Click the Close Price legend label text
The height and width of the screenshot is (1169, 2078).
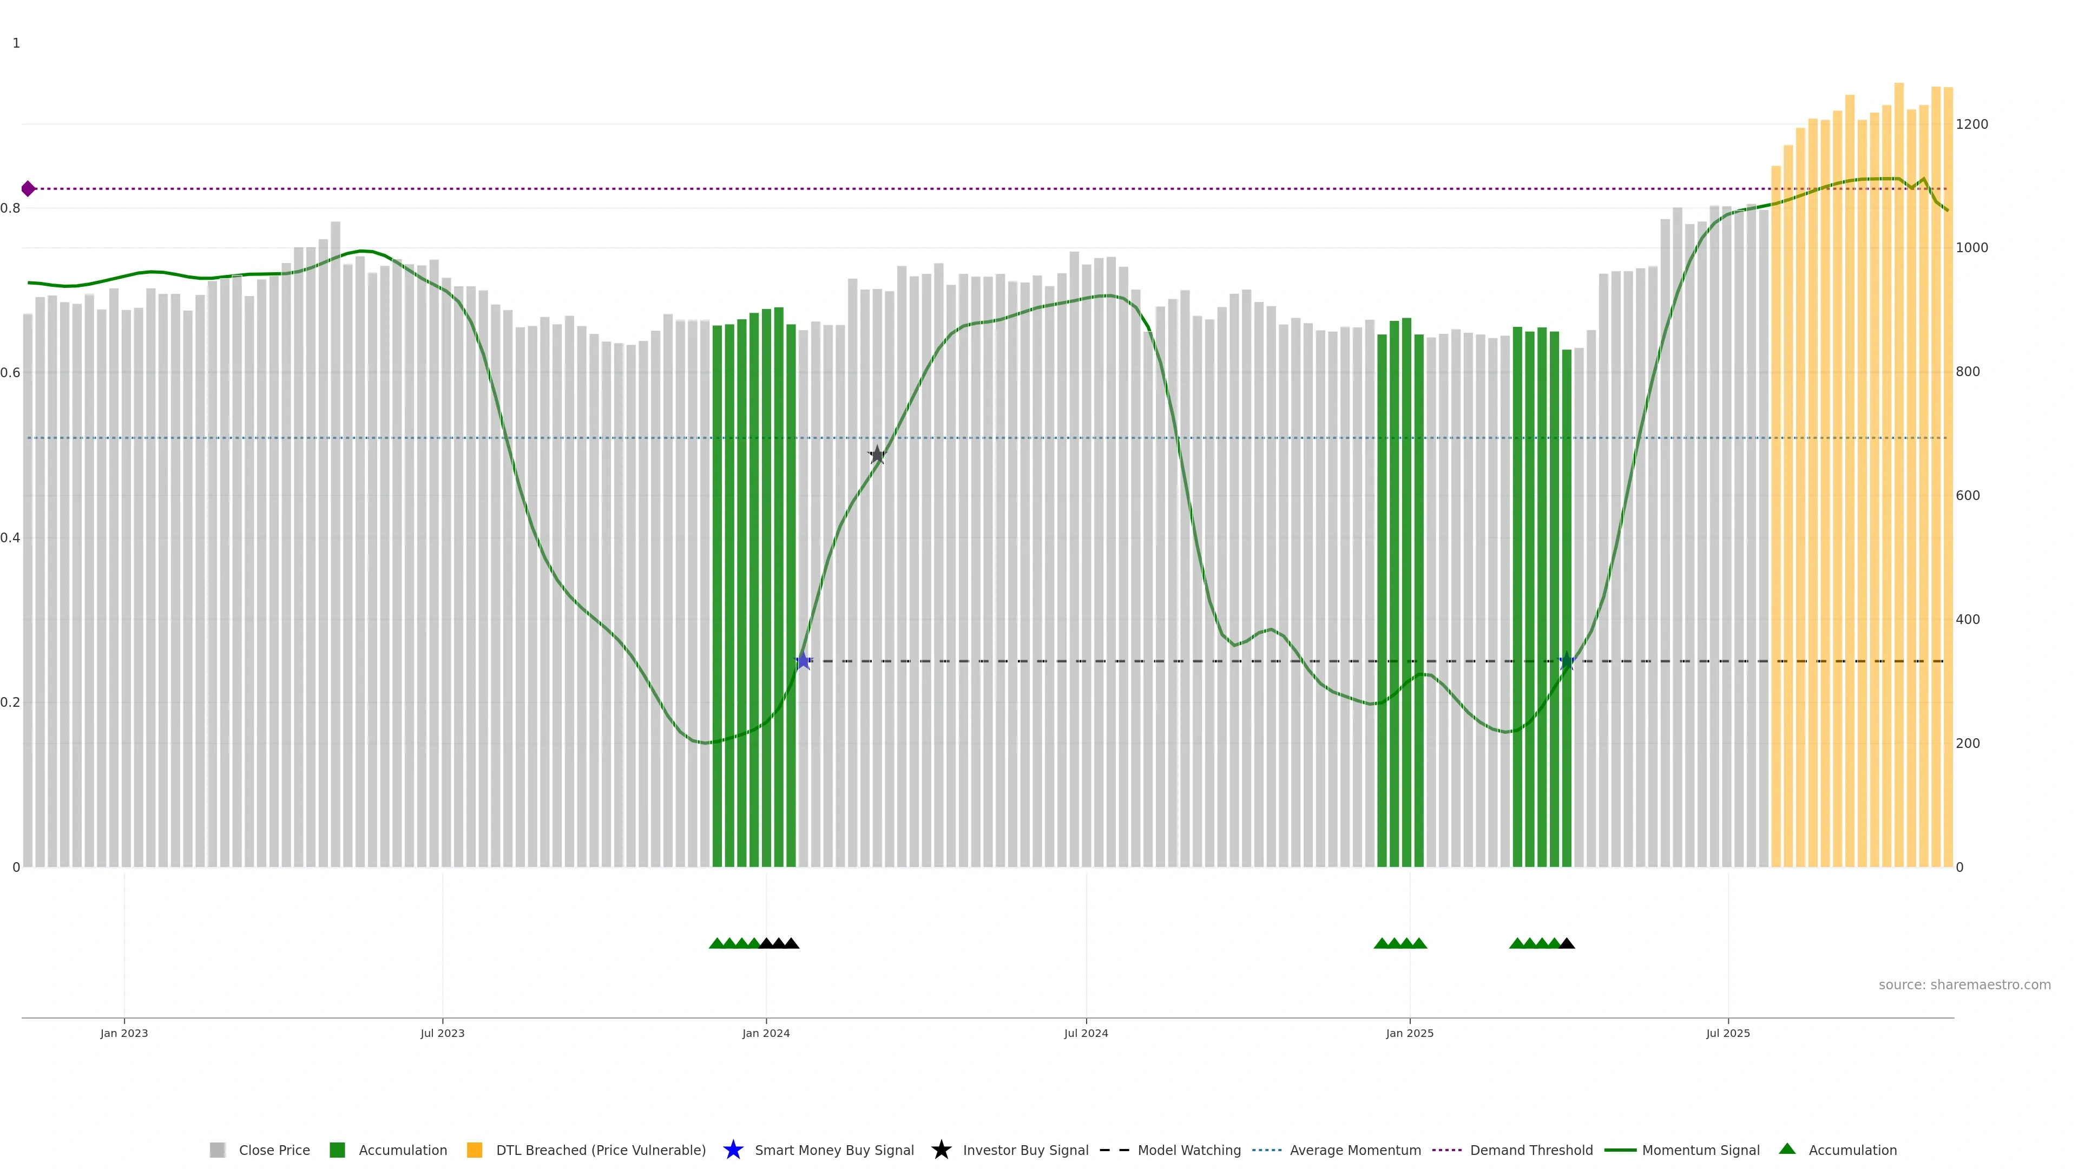coord(274,1150)
